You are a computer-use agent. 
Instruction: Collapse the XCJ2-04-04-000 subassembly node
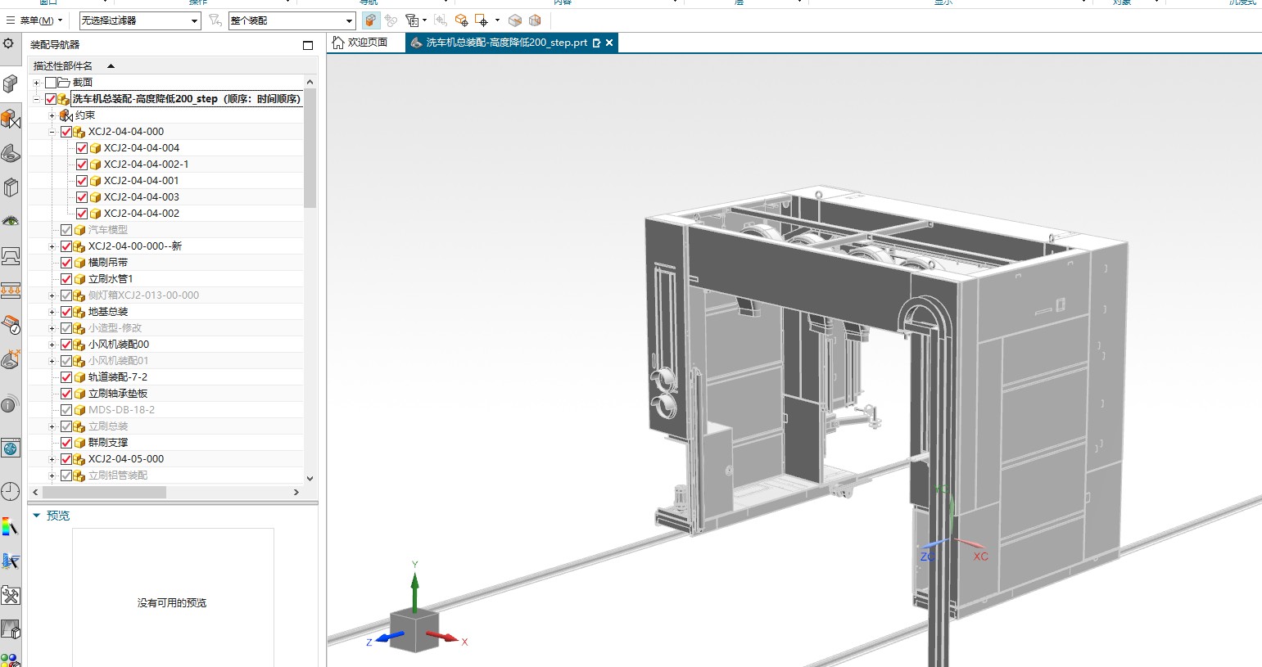[x=52, y=132]
